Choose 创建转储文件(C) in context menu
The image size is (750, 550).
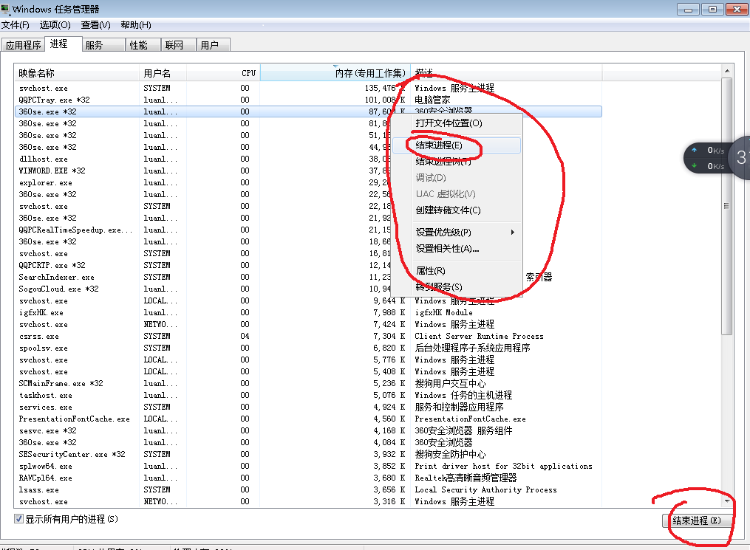[x=448, y=210]
